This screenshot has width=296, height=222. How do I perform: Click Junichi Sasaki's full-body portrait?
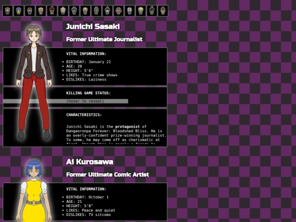coord(34,82)
